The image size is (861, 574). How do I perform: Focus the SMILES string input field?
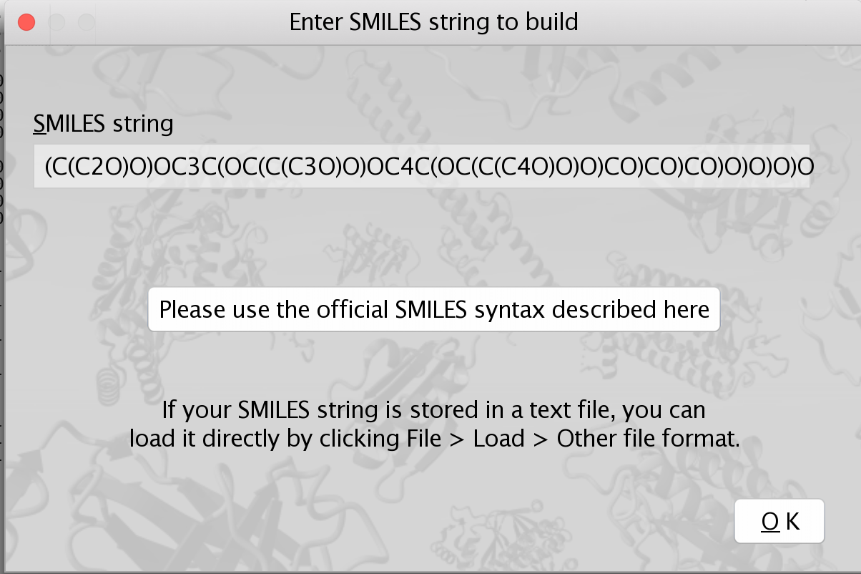[422, 167]
